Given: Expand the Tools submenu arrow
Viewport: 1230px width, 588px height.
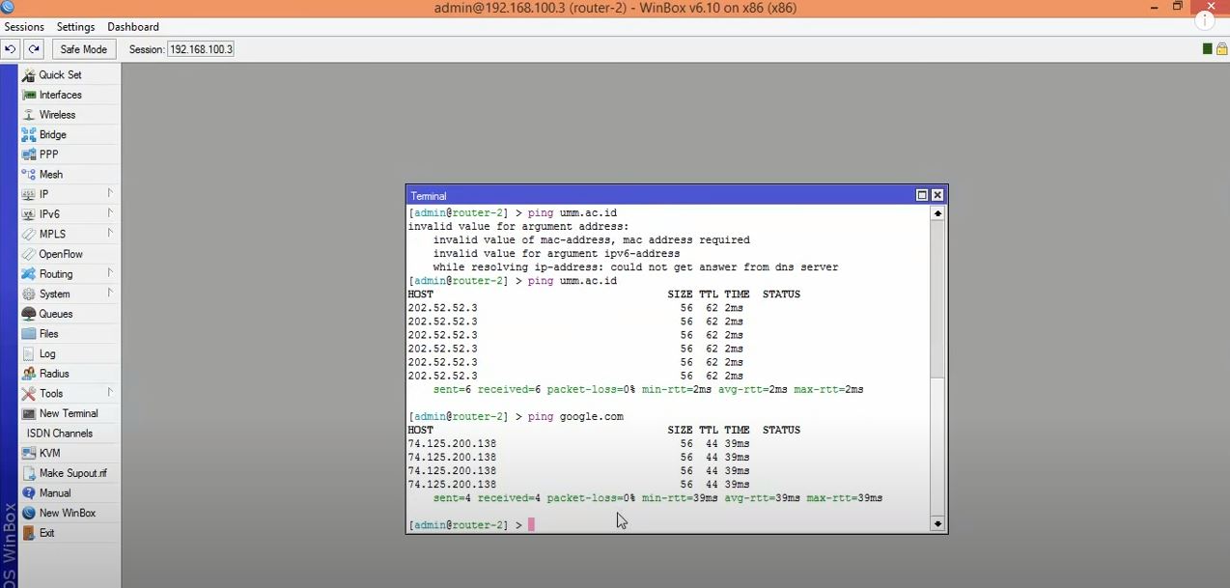Looking at the screenshot, I should (110, 392).
